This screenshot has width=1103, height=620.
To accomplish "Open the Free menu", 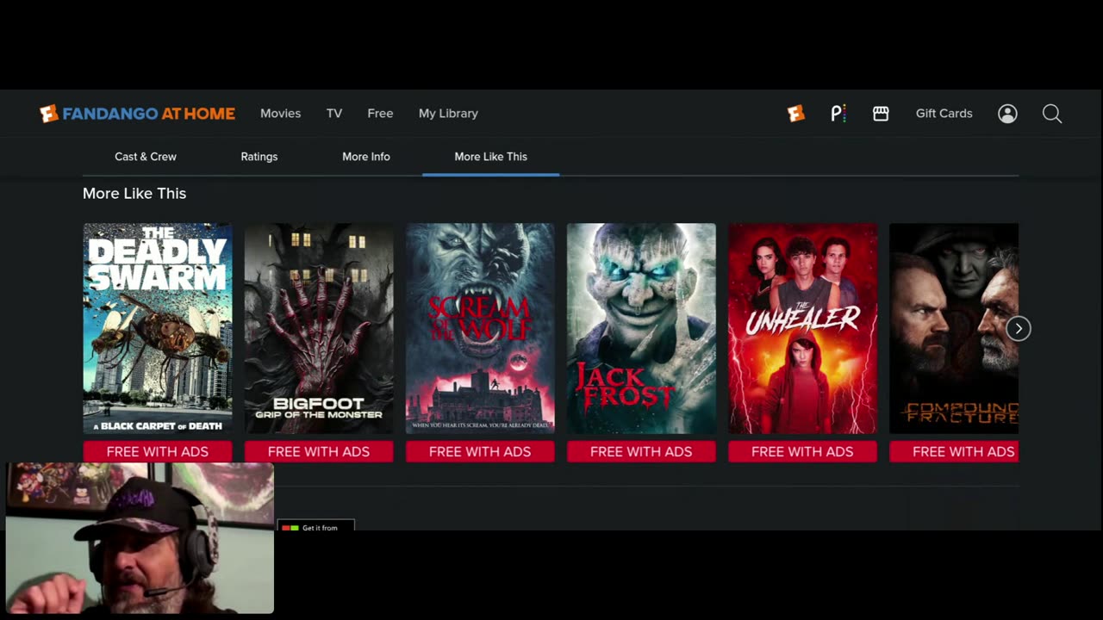I will tap(380, 114).
